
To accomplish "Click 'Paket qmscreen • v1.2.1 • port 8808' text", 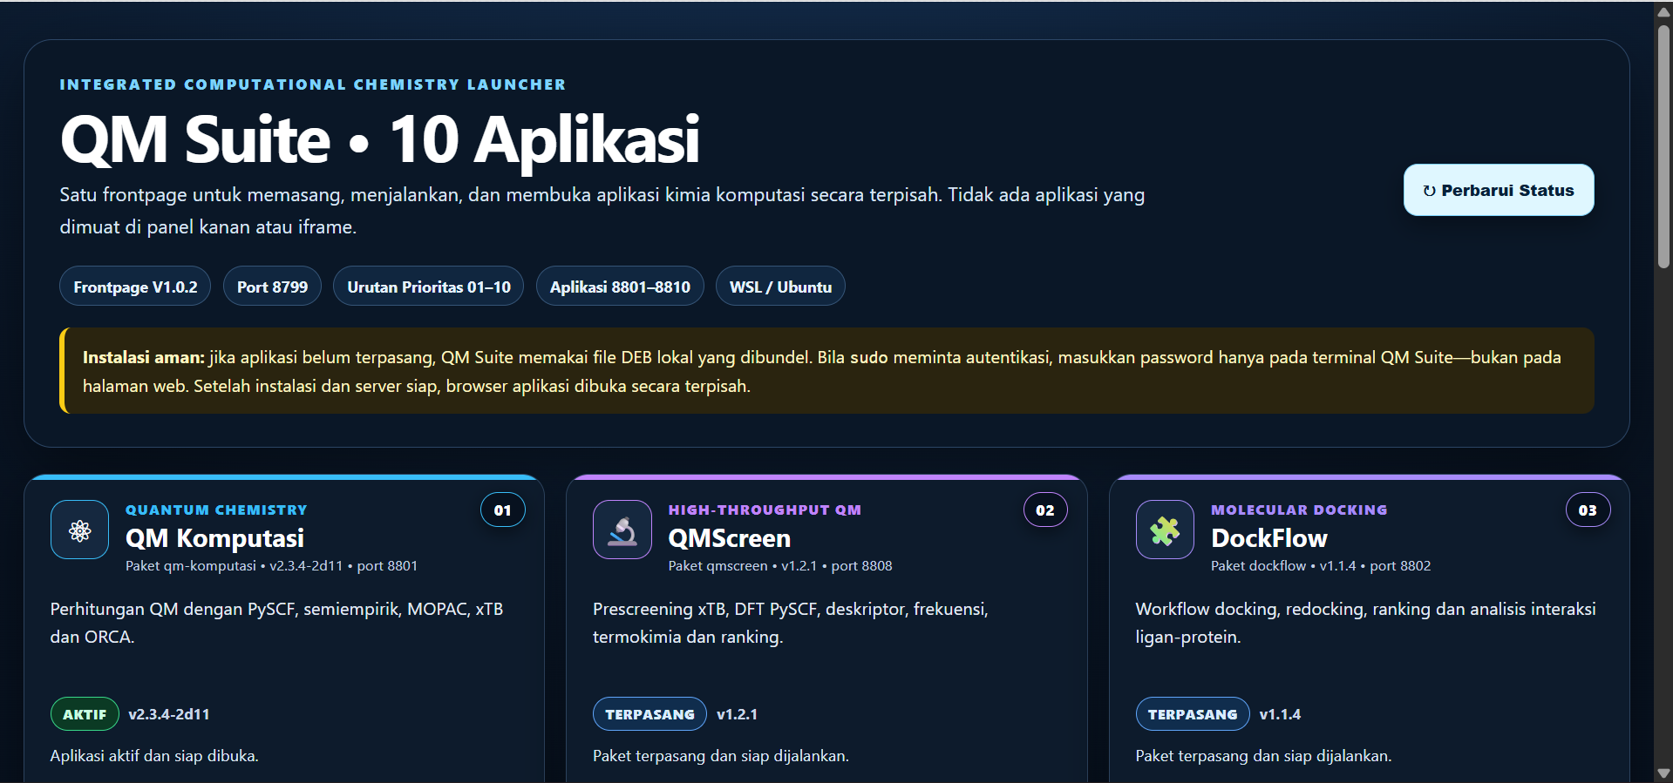I will tap(780, 566).
